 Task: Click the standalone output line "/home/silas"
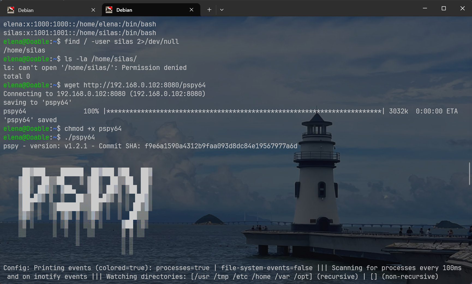pyautogui.click(x=24, y=50)
